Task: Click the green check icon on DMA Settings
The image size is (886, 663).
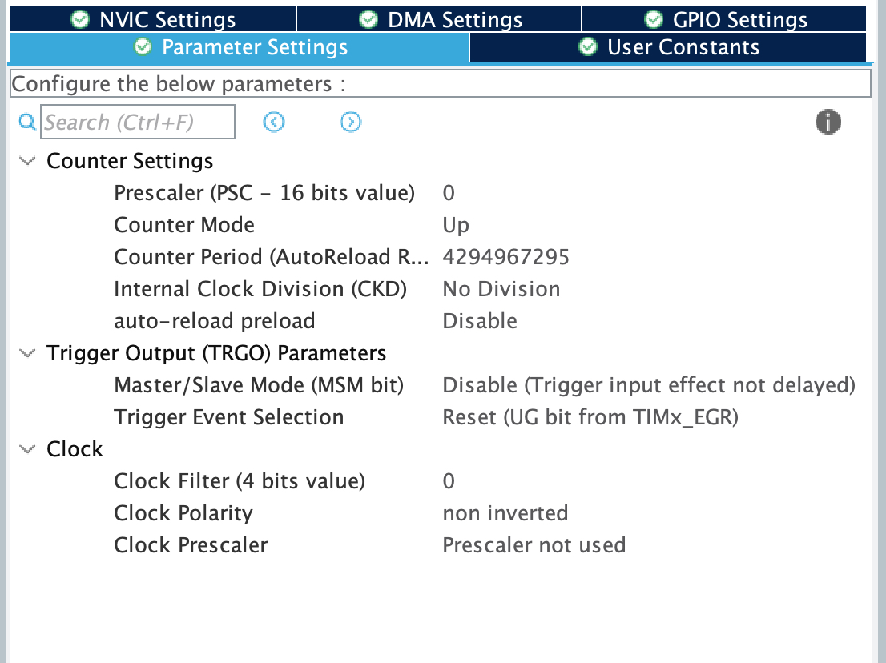Action: click(x=368, y=18)
